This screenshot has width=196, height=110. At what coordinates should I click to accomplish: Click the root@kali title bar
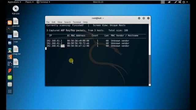coord(98,18)
